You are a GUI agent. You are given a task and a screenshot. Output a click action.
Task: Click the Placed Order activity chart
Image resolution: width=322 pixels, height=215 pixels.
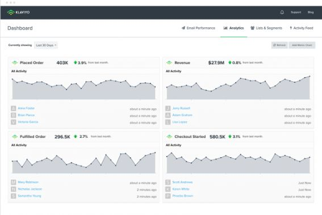coord(84,88)
